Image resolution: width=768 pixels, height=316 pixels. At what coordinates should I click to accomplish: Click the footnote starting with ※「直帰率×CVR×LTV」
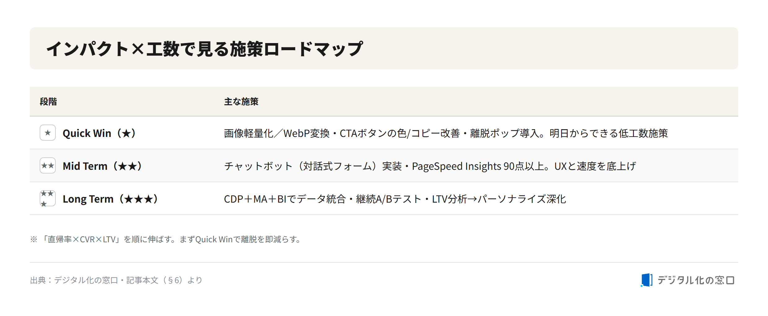point(166,239)
